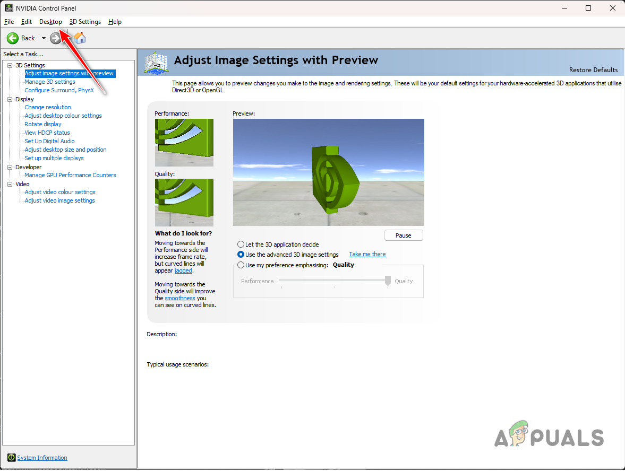Image resolution: width=625 pixels, height=472 pixels.
Task: Close the NVIDIA Control Panel window
Action: coord(613,8)
